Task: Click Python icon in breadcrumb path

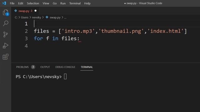Action: click(47, 17)
